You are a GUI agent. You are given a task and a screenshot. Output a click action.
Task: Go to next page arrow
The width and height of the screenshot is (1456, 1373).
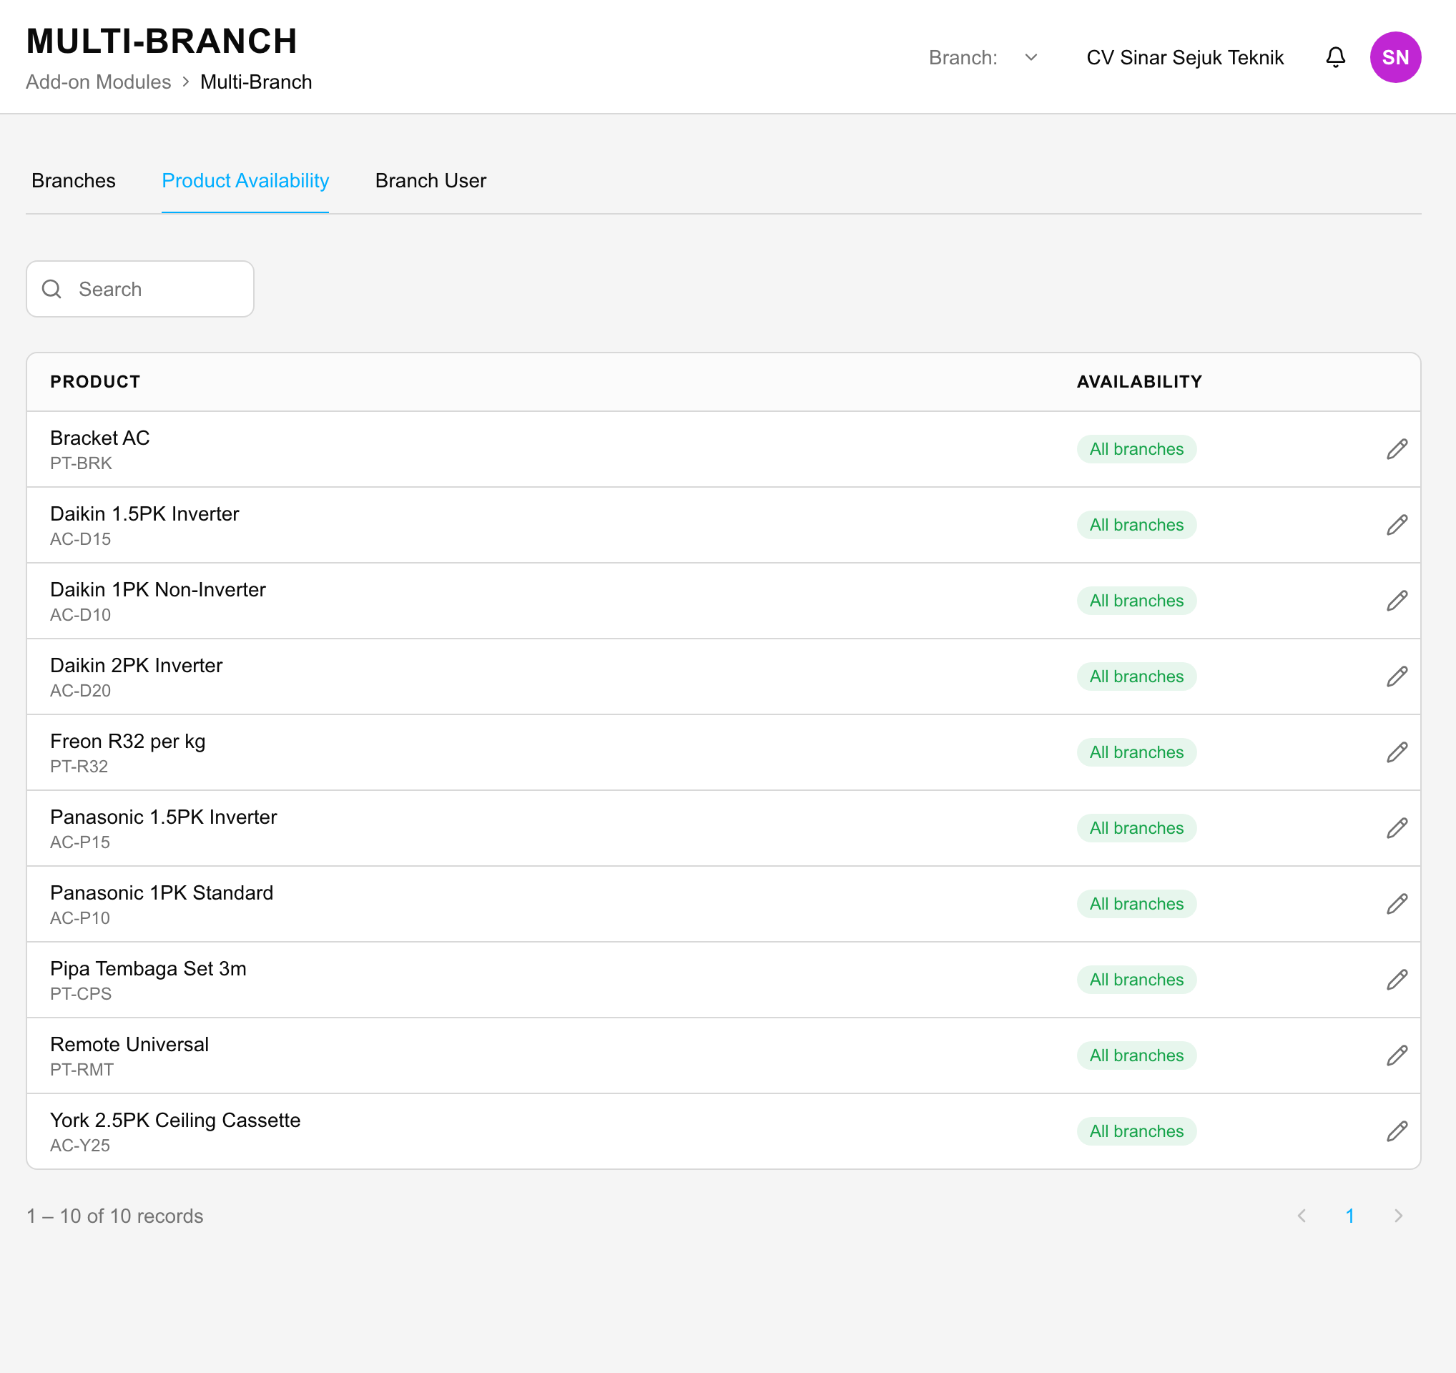pyautogui.click(x=1398, y=1216)
